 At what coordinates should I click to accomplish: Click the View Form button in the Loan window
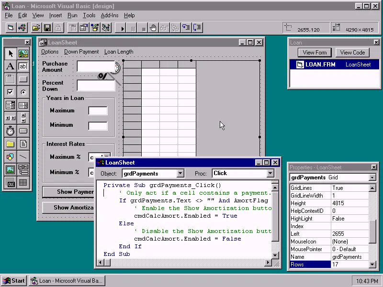click(314, 52)
